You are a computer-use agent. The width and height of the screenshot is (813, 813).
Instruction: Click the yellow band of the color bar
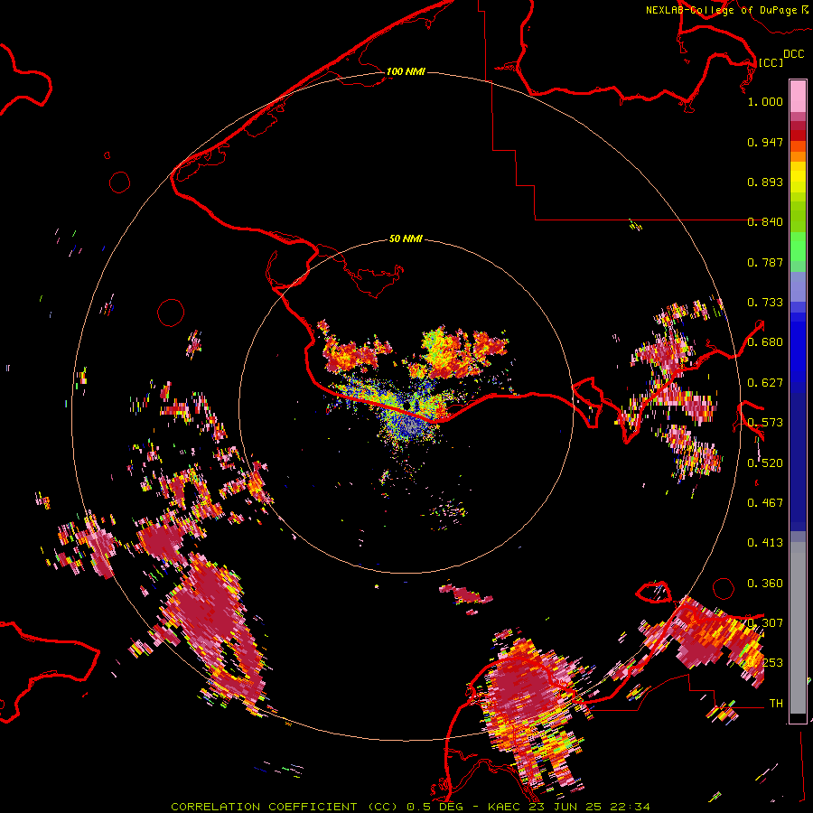(x=798, y=178)
